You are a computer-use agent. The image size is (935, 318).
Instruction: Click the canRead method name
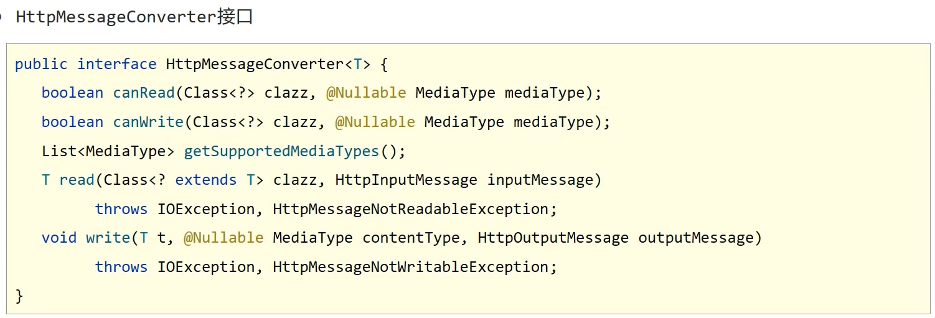click(x=144, y=93)
